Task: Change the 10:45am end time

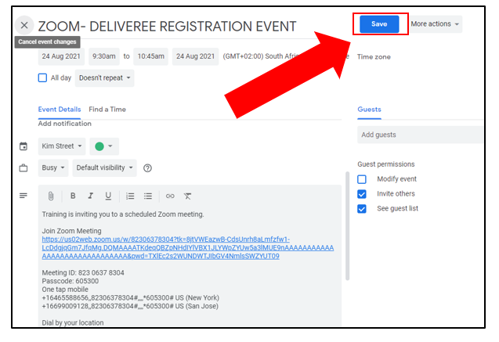Action: (x=151, y=56)
